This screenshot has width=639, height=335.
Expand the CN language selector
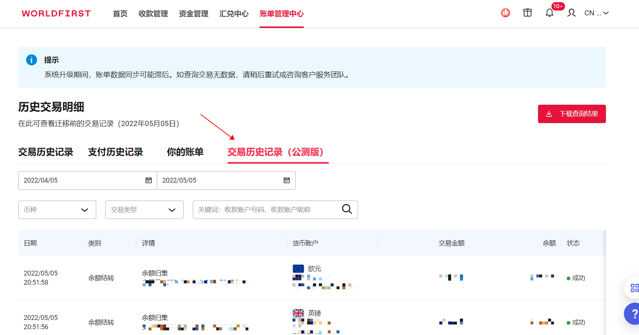[x=596, y=12]
